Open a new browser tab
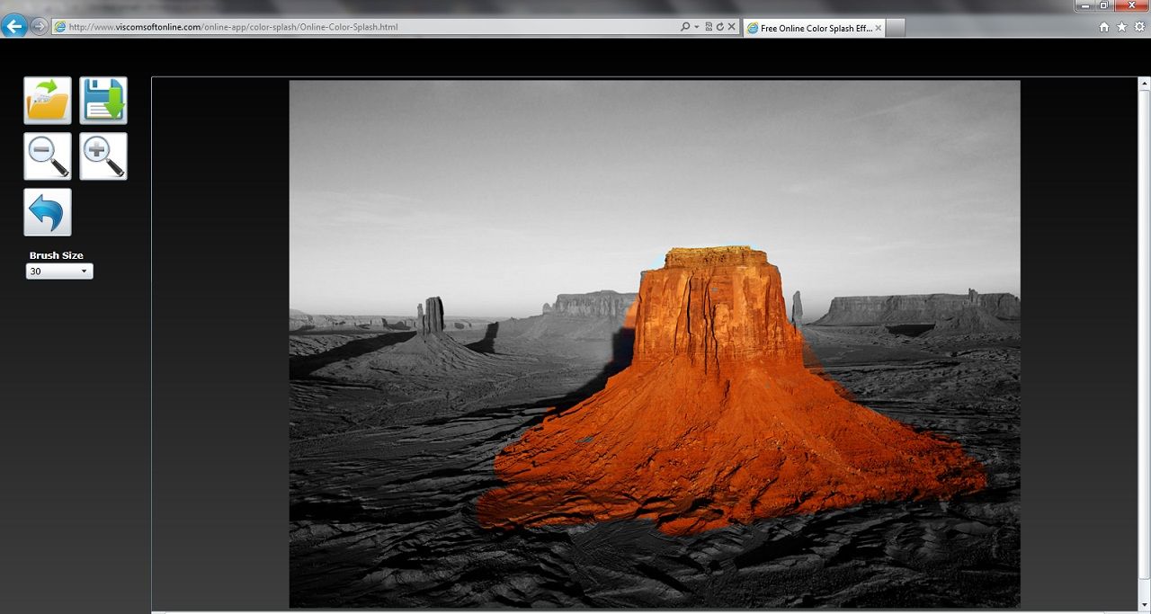The height and width of the screenshot is (614, 1151). coord(895,28)
